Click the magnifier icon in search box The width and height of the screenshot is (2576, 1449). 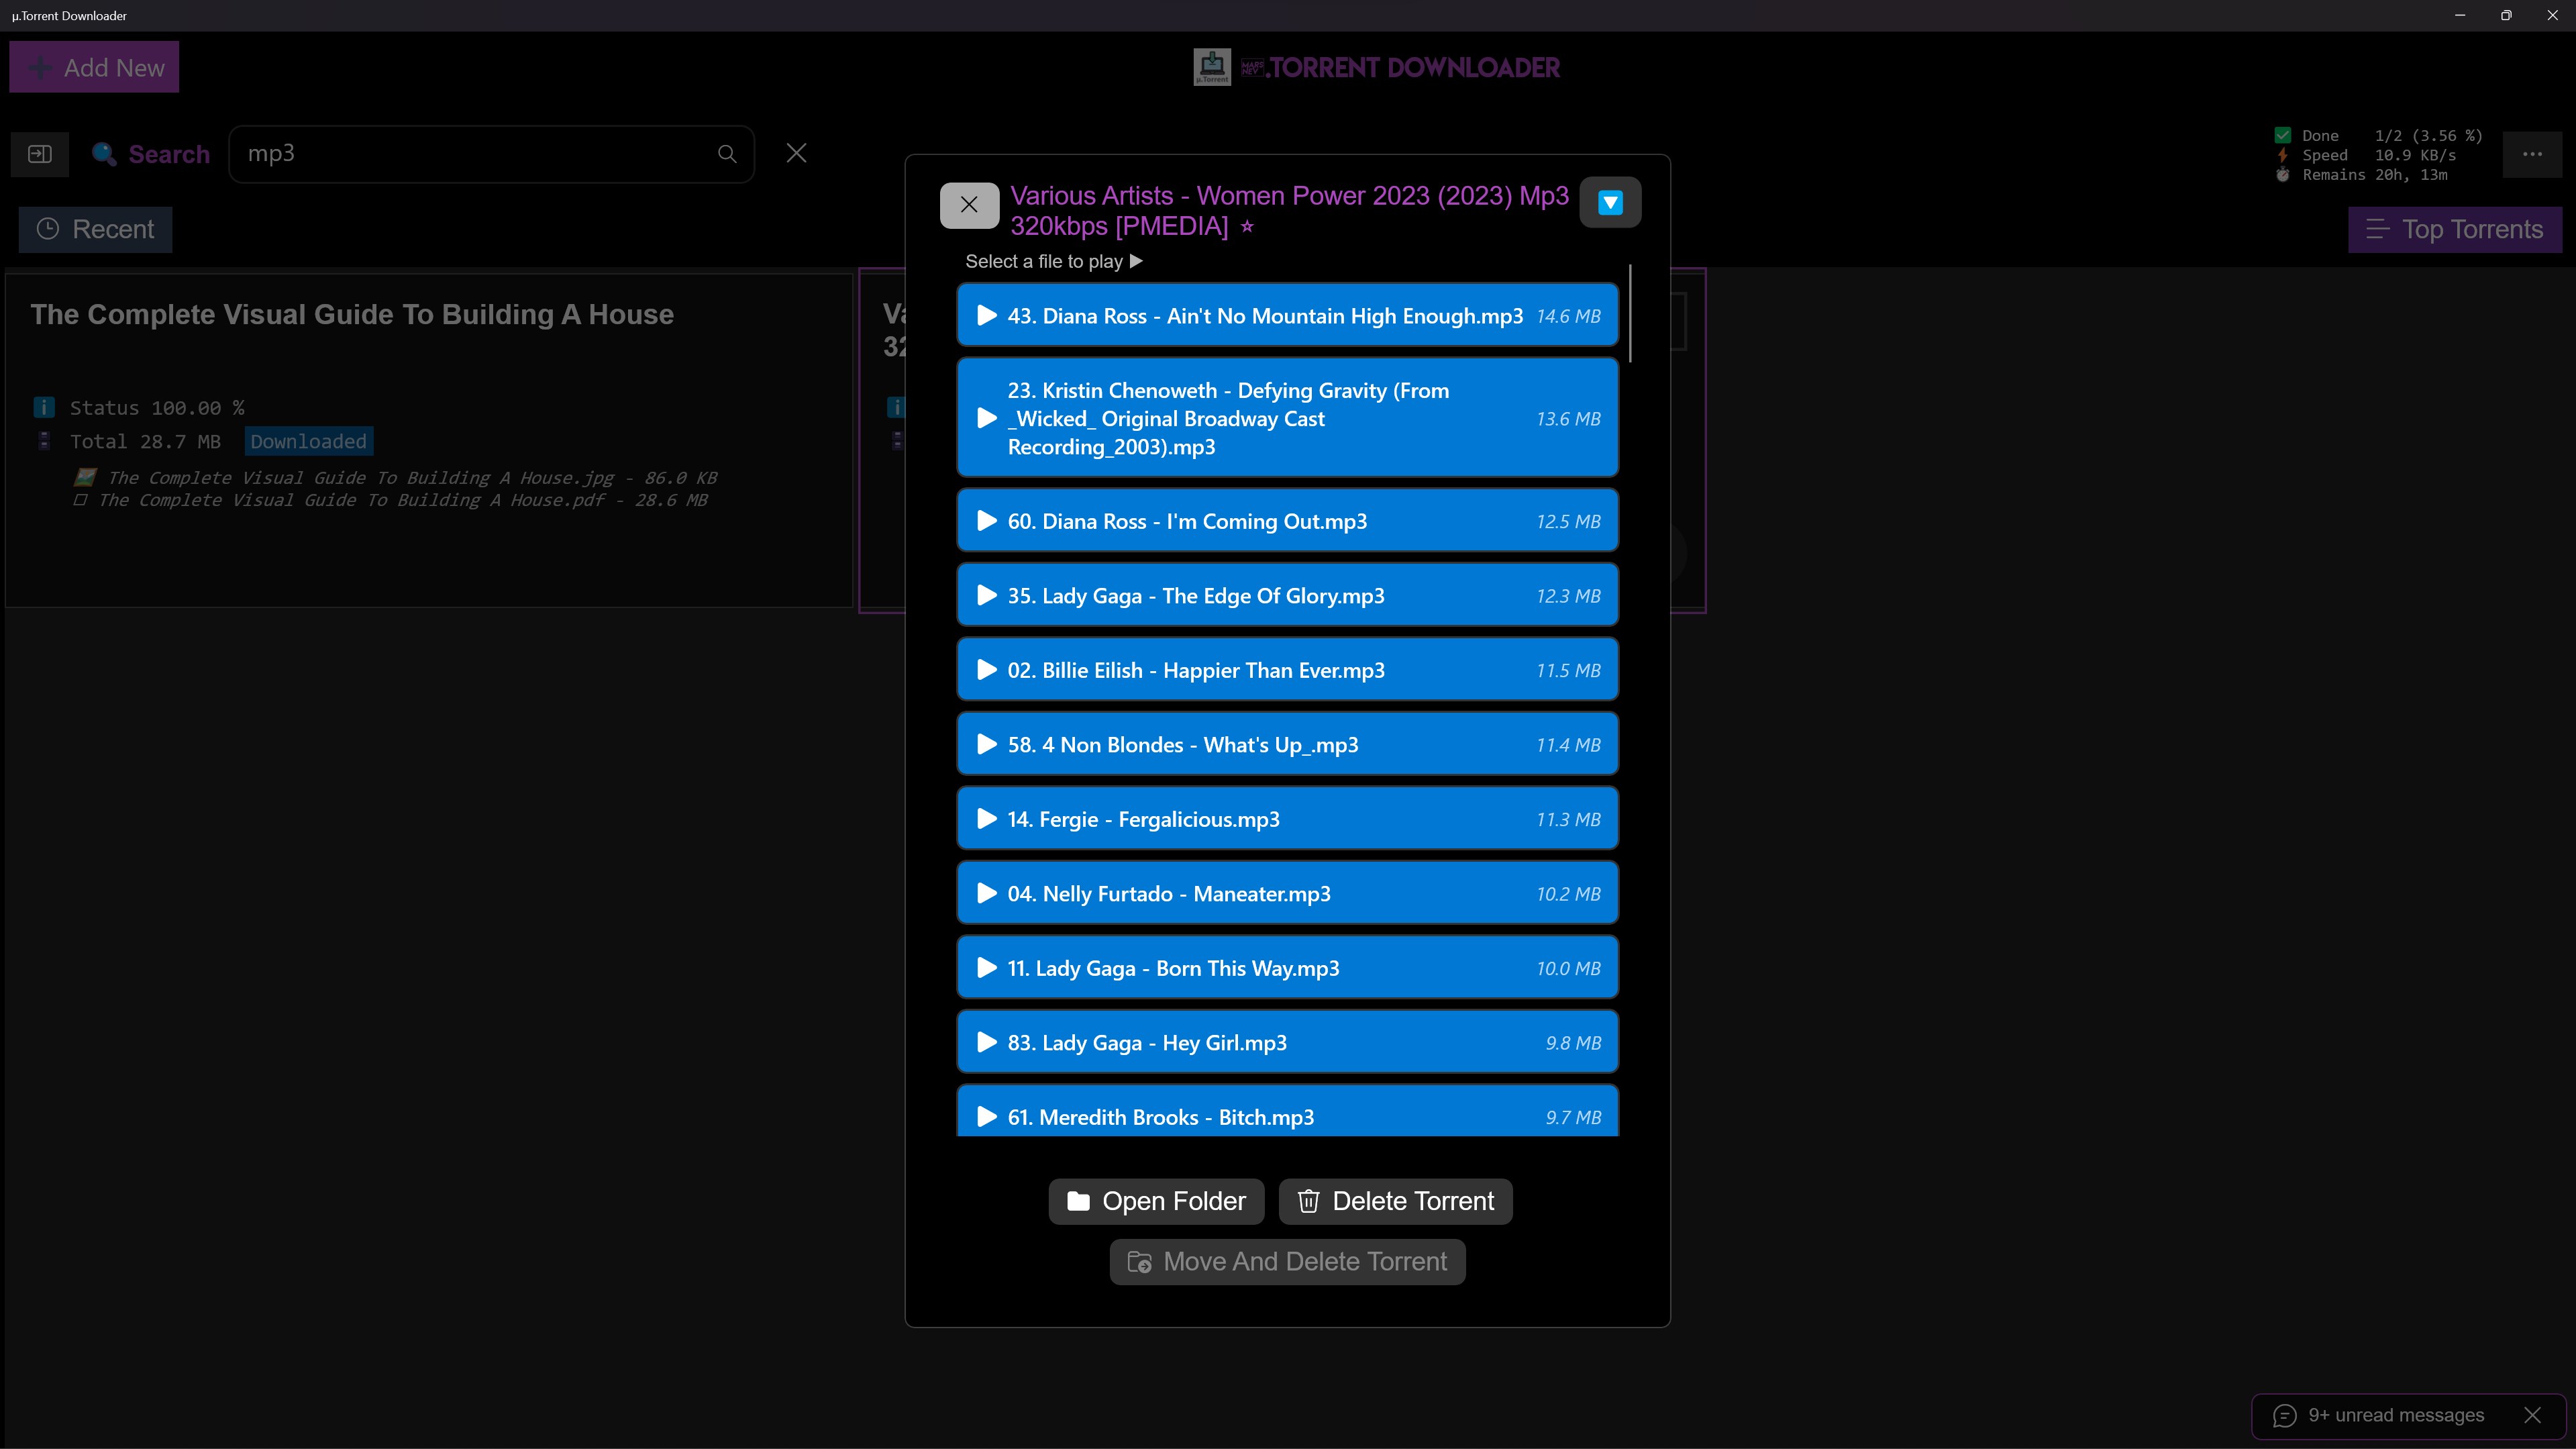tap(727, 154)
